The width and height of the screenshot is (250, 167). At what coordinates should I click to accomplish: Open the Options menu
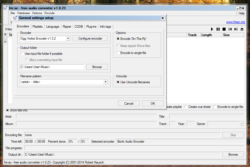click(x=37, y=13)
